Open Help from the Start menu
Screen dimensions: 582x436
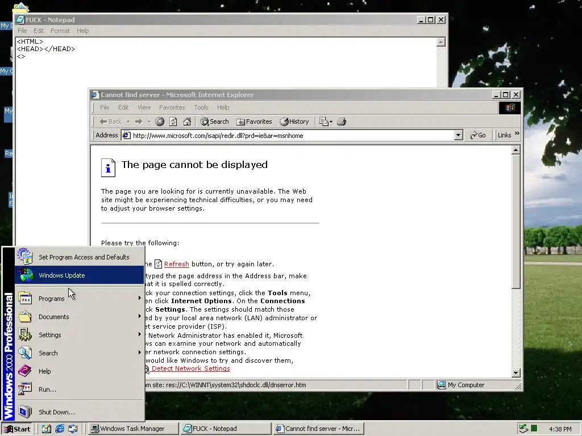click(80, 371)
